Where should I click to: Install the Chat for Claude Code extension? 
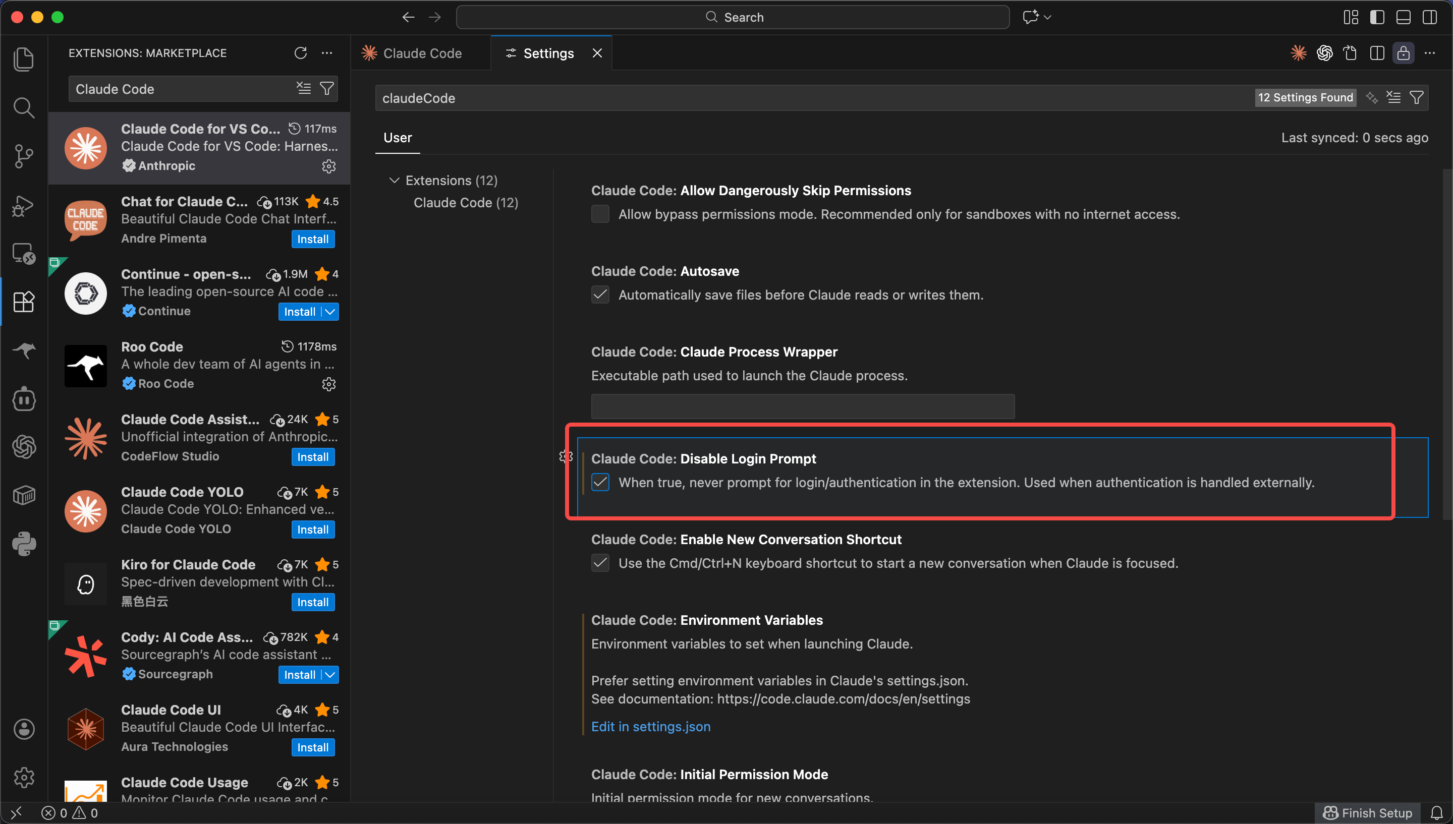pyautogui.click(x=313, y=239)
